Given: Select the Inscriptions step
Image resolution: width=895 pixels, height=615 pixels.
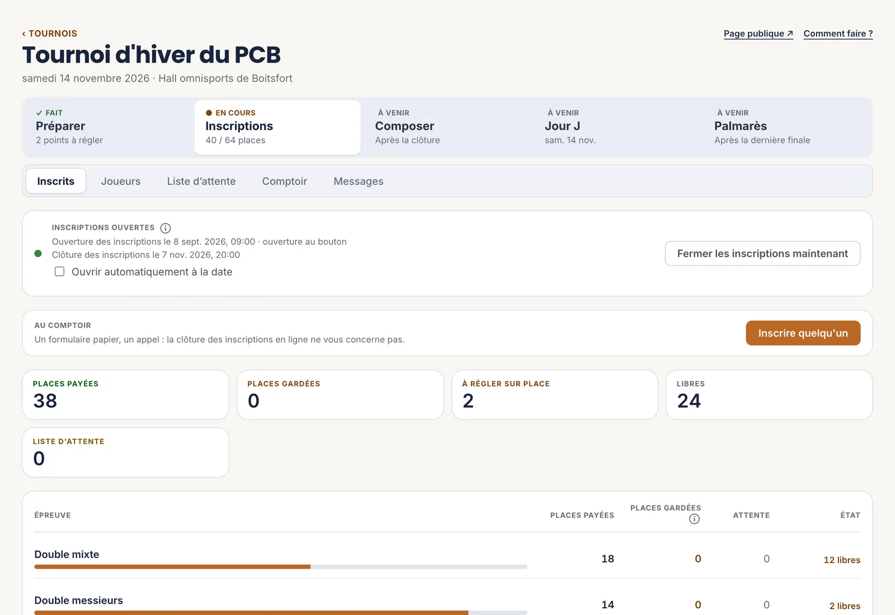Looking at the screenshot, I should point(277,127).
